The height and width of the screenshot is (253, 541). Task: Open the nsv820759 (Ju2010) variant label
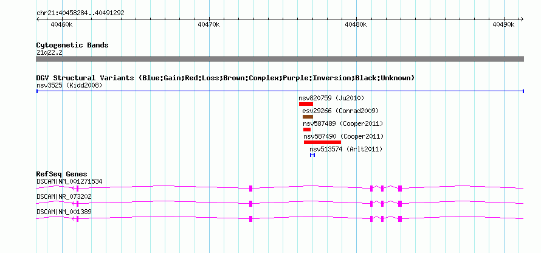click(x=331, y=98)
